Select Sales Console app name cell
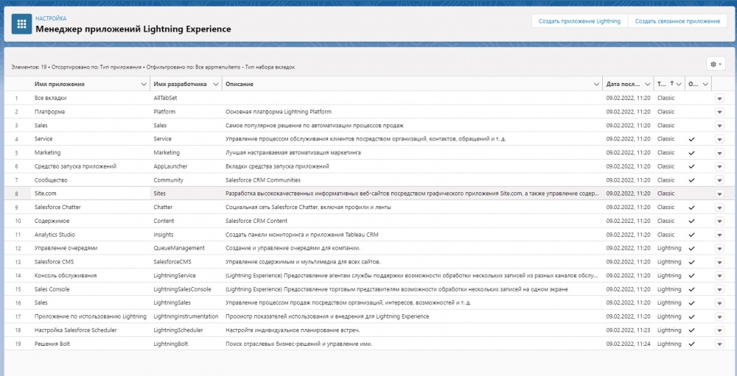Image resolution: width=737 pixels, height=376 pixels. [x=52, y=289]
